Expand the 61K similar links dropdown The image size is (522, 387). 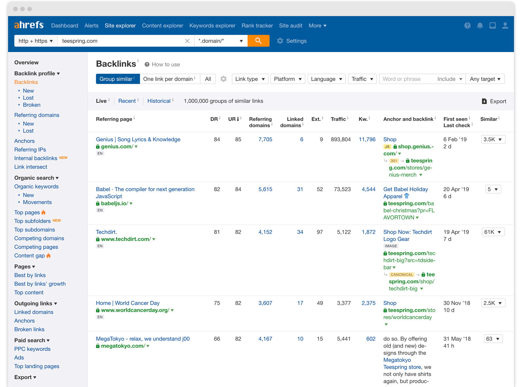pos(493,232)
